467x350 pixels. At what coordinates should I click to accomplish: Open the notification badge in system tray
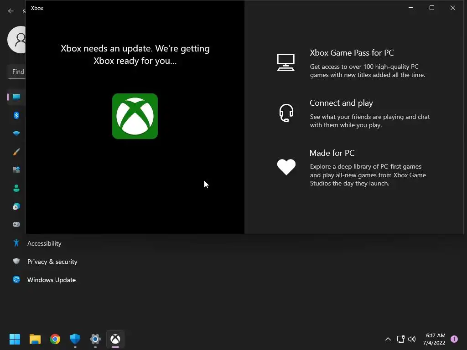pyautogui.click(x=454, y=339)
